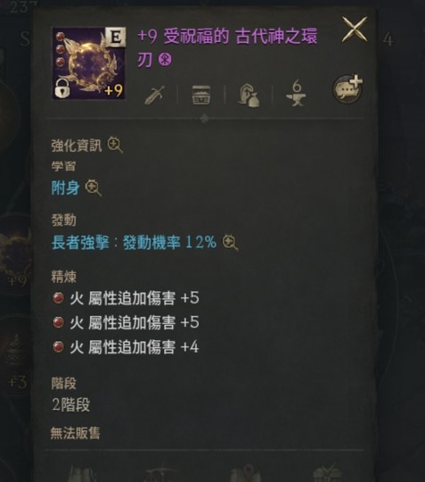Open magnifier next to 長者強擊 12%
This screenshot has width=425, height=482.
pyautogui.click(x=230, y=243)
